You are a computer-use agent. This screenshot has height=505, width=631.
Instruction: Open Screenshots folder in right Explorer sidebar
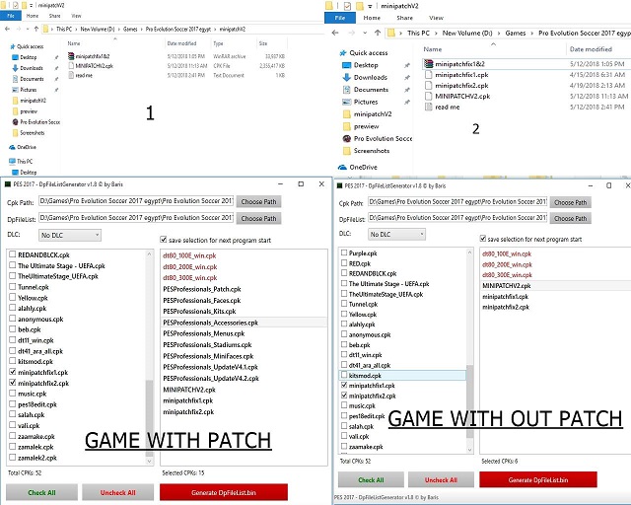372,151
